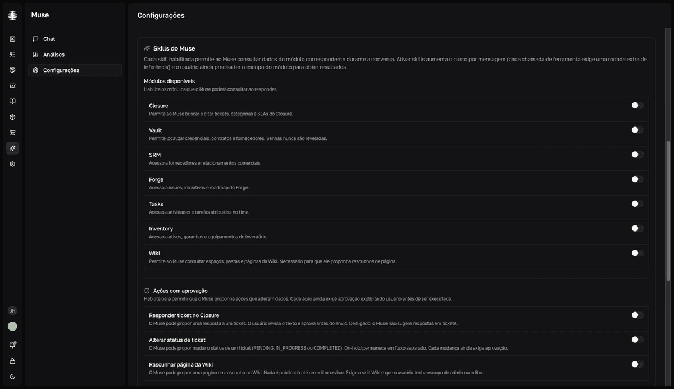Enable the Closure module toggle
Screen dimensions: 674x389
point(637,105)
